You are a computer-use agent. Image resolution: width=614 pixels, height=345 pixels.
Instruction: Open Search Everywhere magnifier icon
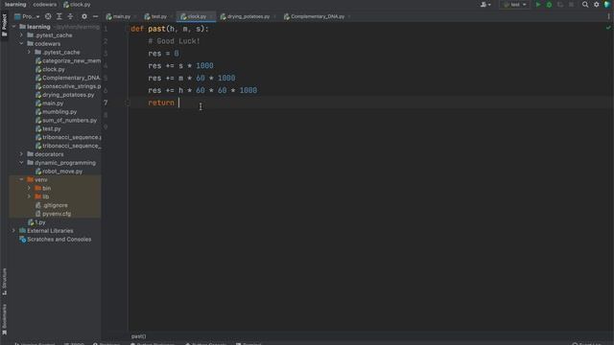pos(585,5)
